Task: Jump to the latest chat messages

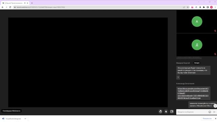Action: (x=215, y=106)
